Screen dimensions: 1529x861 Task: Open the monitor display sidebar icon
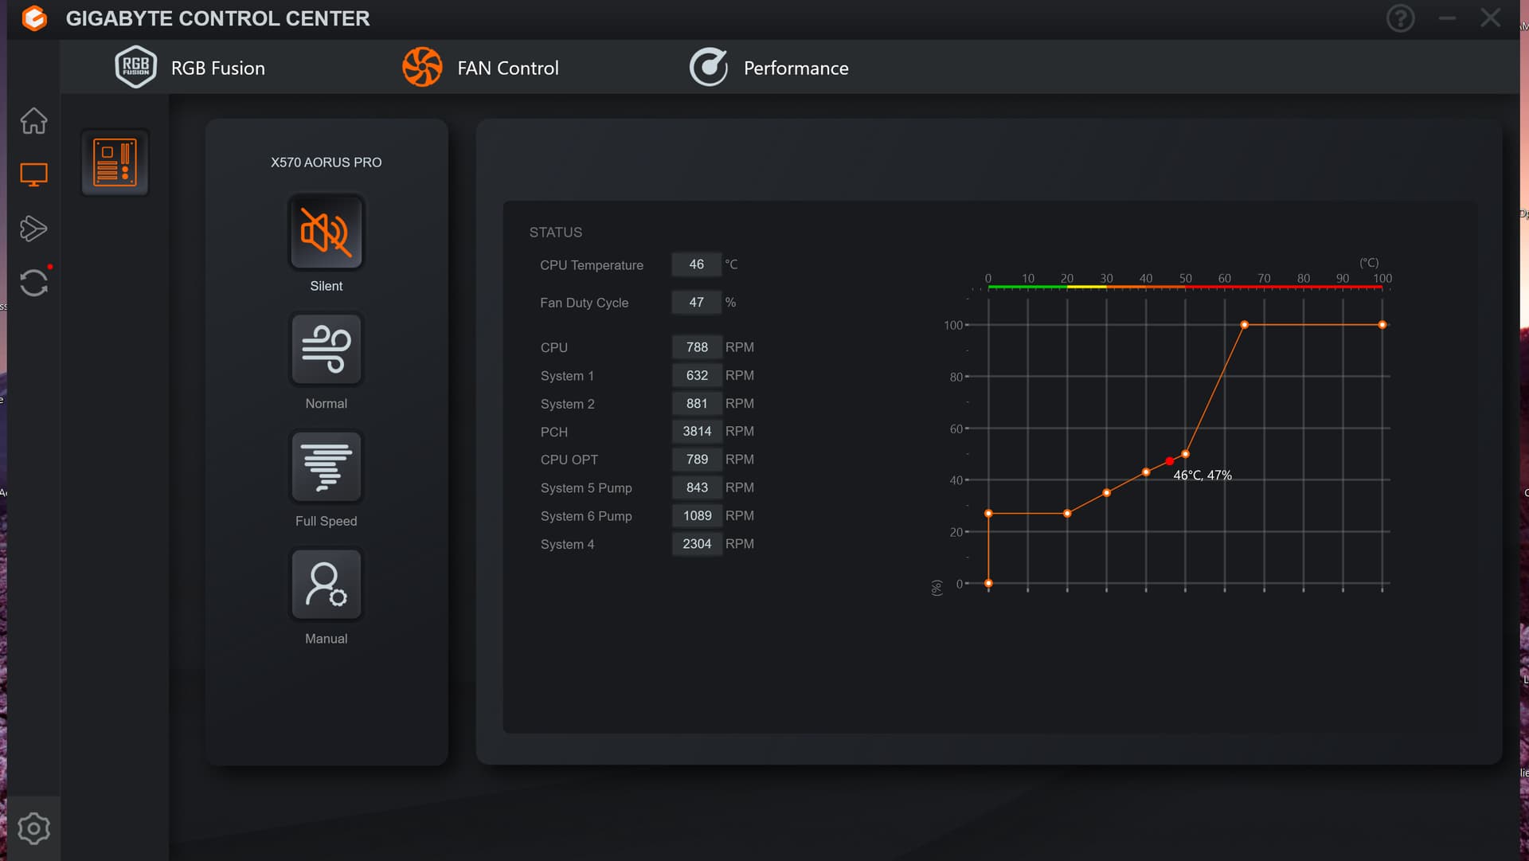pos(33,174)
